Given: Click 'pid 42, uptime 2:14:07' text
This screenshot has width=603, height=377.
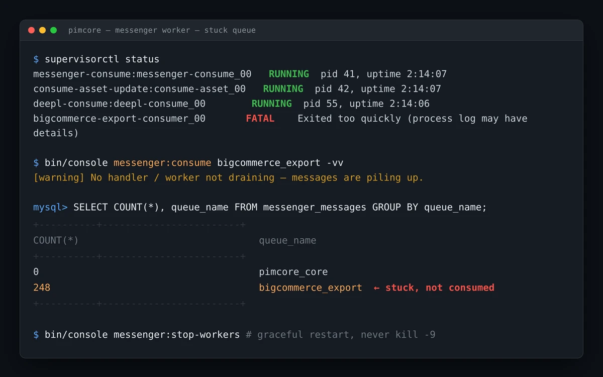Looking at the screenshot, I should pyautogui.click(x=378, y=89).
